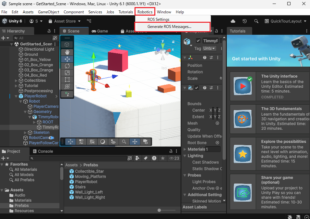This screenshot has width=310, height=219.
Task: Click the Project search field
Action: point(78,158)
